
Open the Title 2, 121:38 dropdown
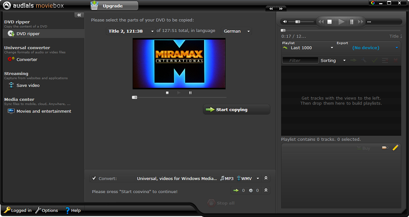131,31
